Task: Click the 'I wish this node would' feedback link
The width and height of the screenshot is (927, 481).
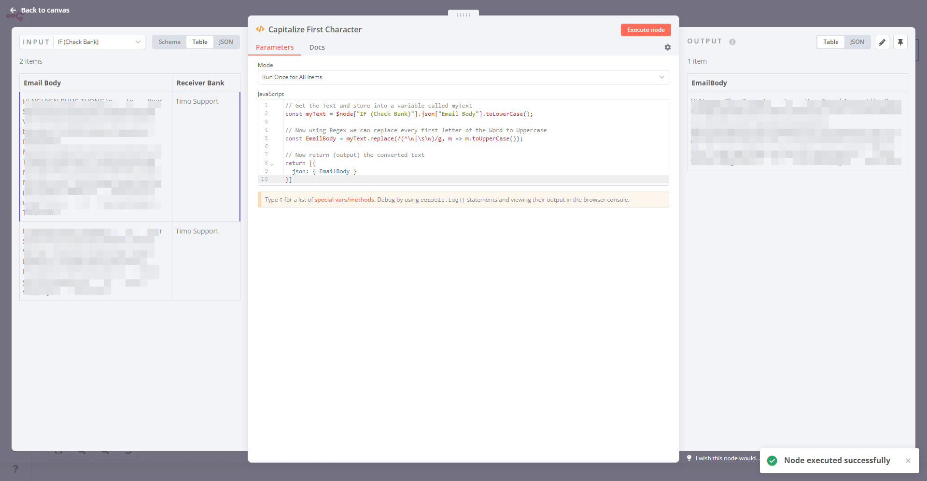Action: [x=727, y=458]
